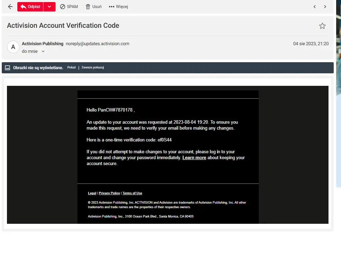This screenshot has height=262, width=341.
Task: Open the dropdown arrow next to Odpisz
Action: [x=50, y=7]
